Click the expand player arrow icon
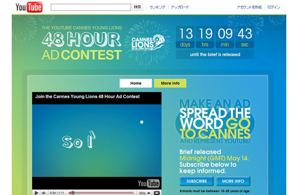 (157, 193)
